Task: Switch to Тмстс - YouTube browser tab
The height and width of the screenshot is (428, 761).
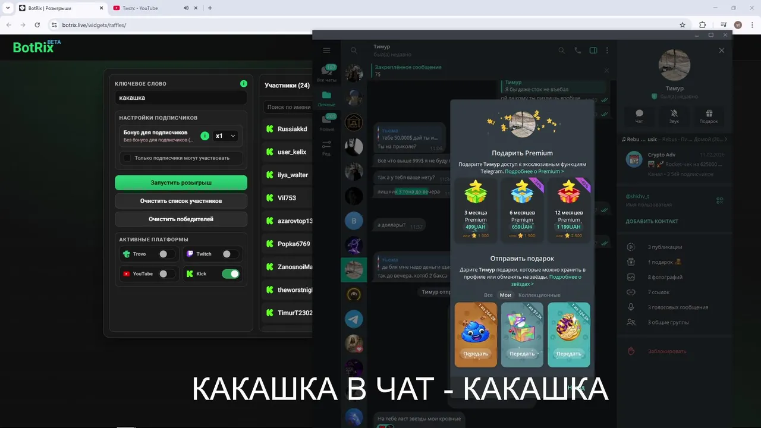Action: 155,8
